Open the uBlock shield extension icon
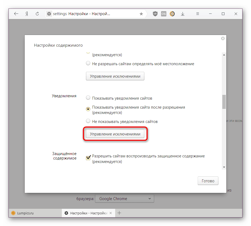 [155, 14]
